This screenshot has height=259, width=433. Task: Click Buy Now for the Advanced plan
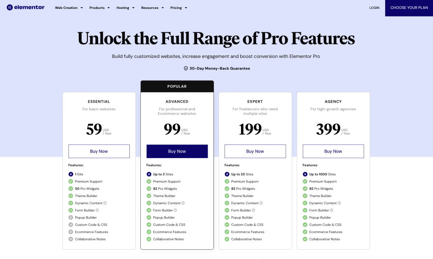point(177,151)
